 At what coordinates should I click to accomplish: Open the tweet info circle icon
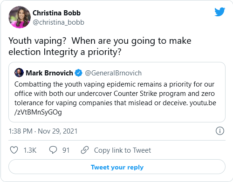click(x=220, y=131)
